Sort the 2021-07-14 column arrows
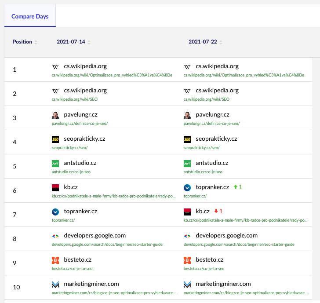320x303 pixels. (89, 42)
